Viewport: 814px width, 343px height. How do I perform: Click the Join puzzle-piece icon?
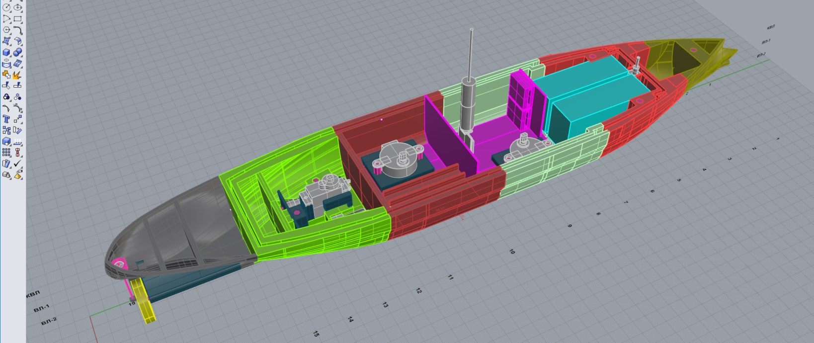[x=6, y=75]
